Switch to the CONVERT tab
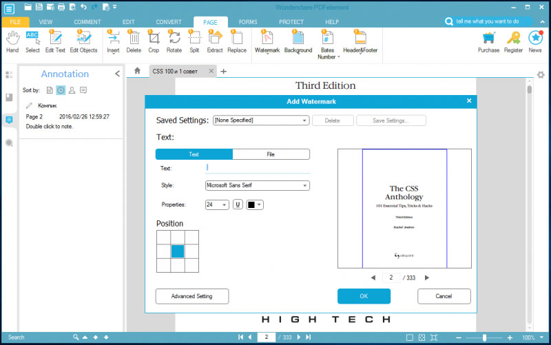 (x=169, y=22)
